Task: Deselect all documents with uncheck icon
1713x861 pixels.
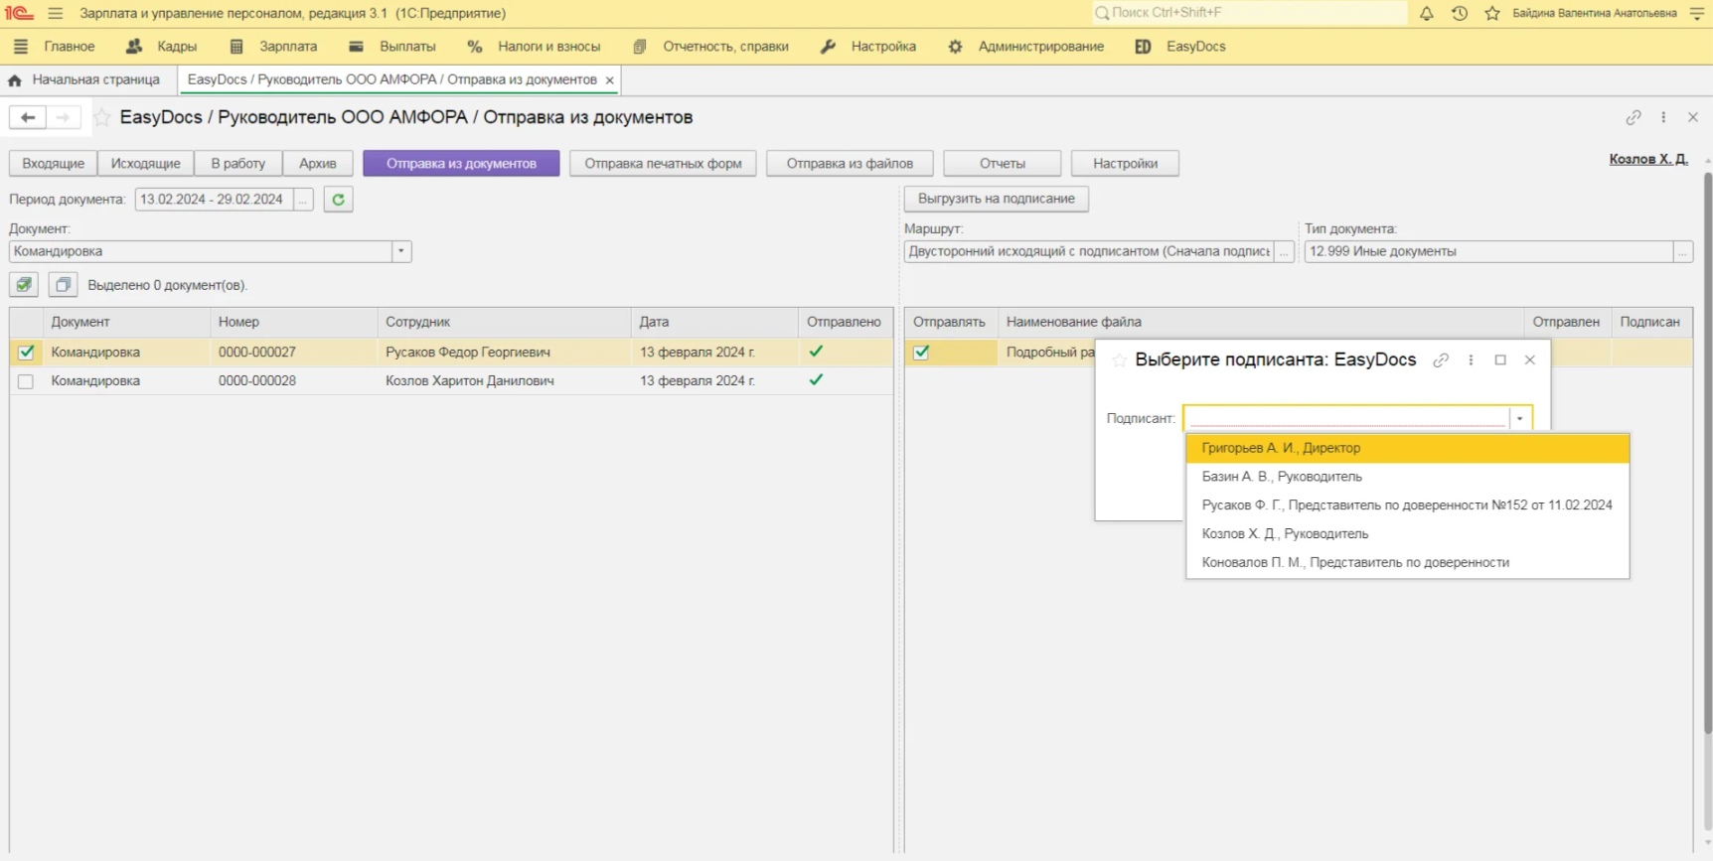Action: point(63,285)
